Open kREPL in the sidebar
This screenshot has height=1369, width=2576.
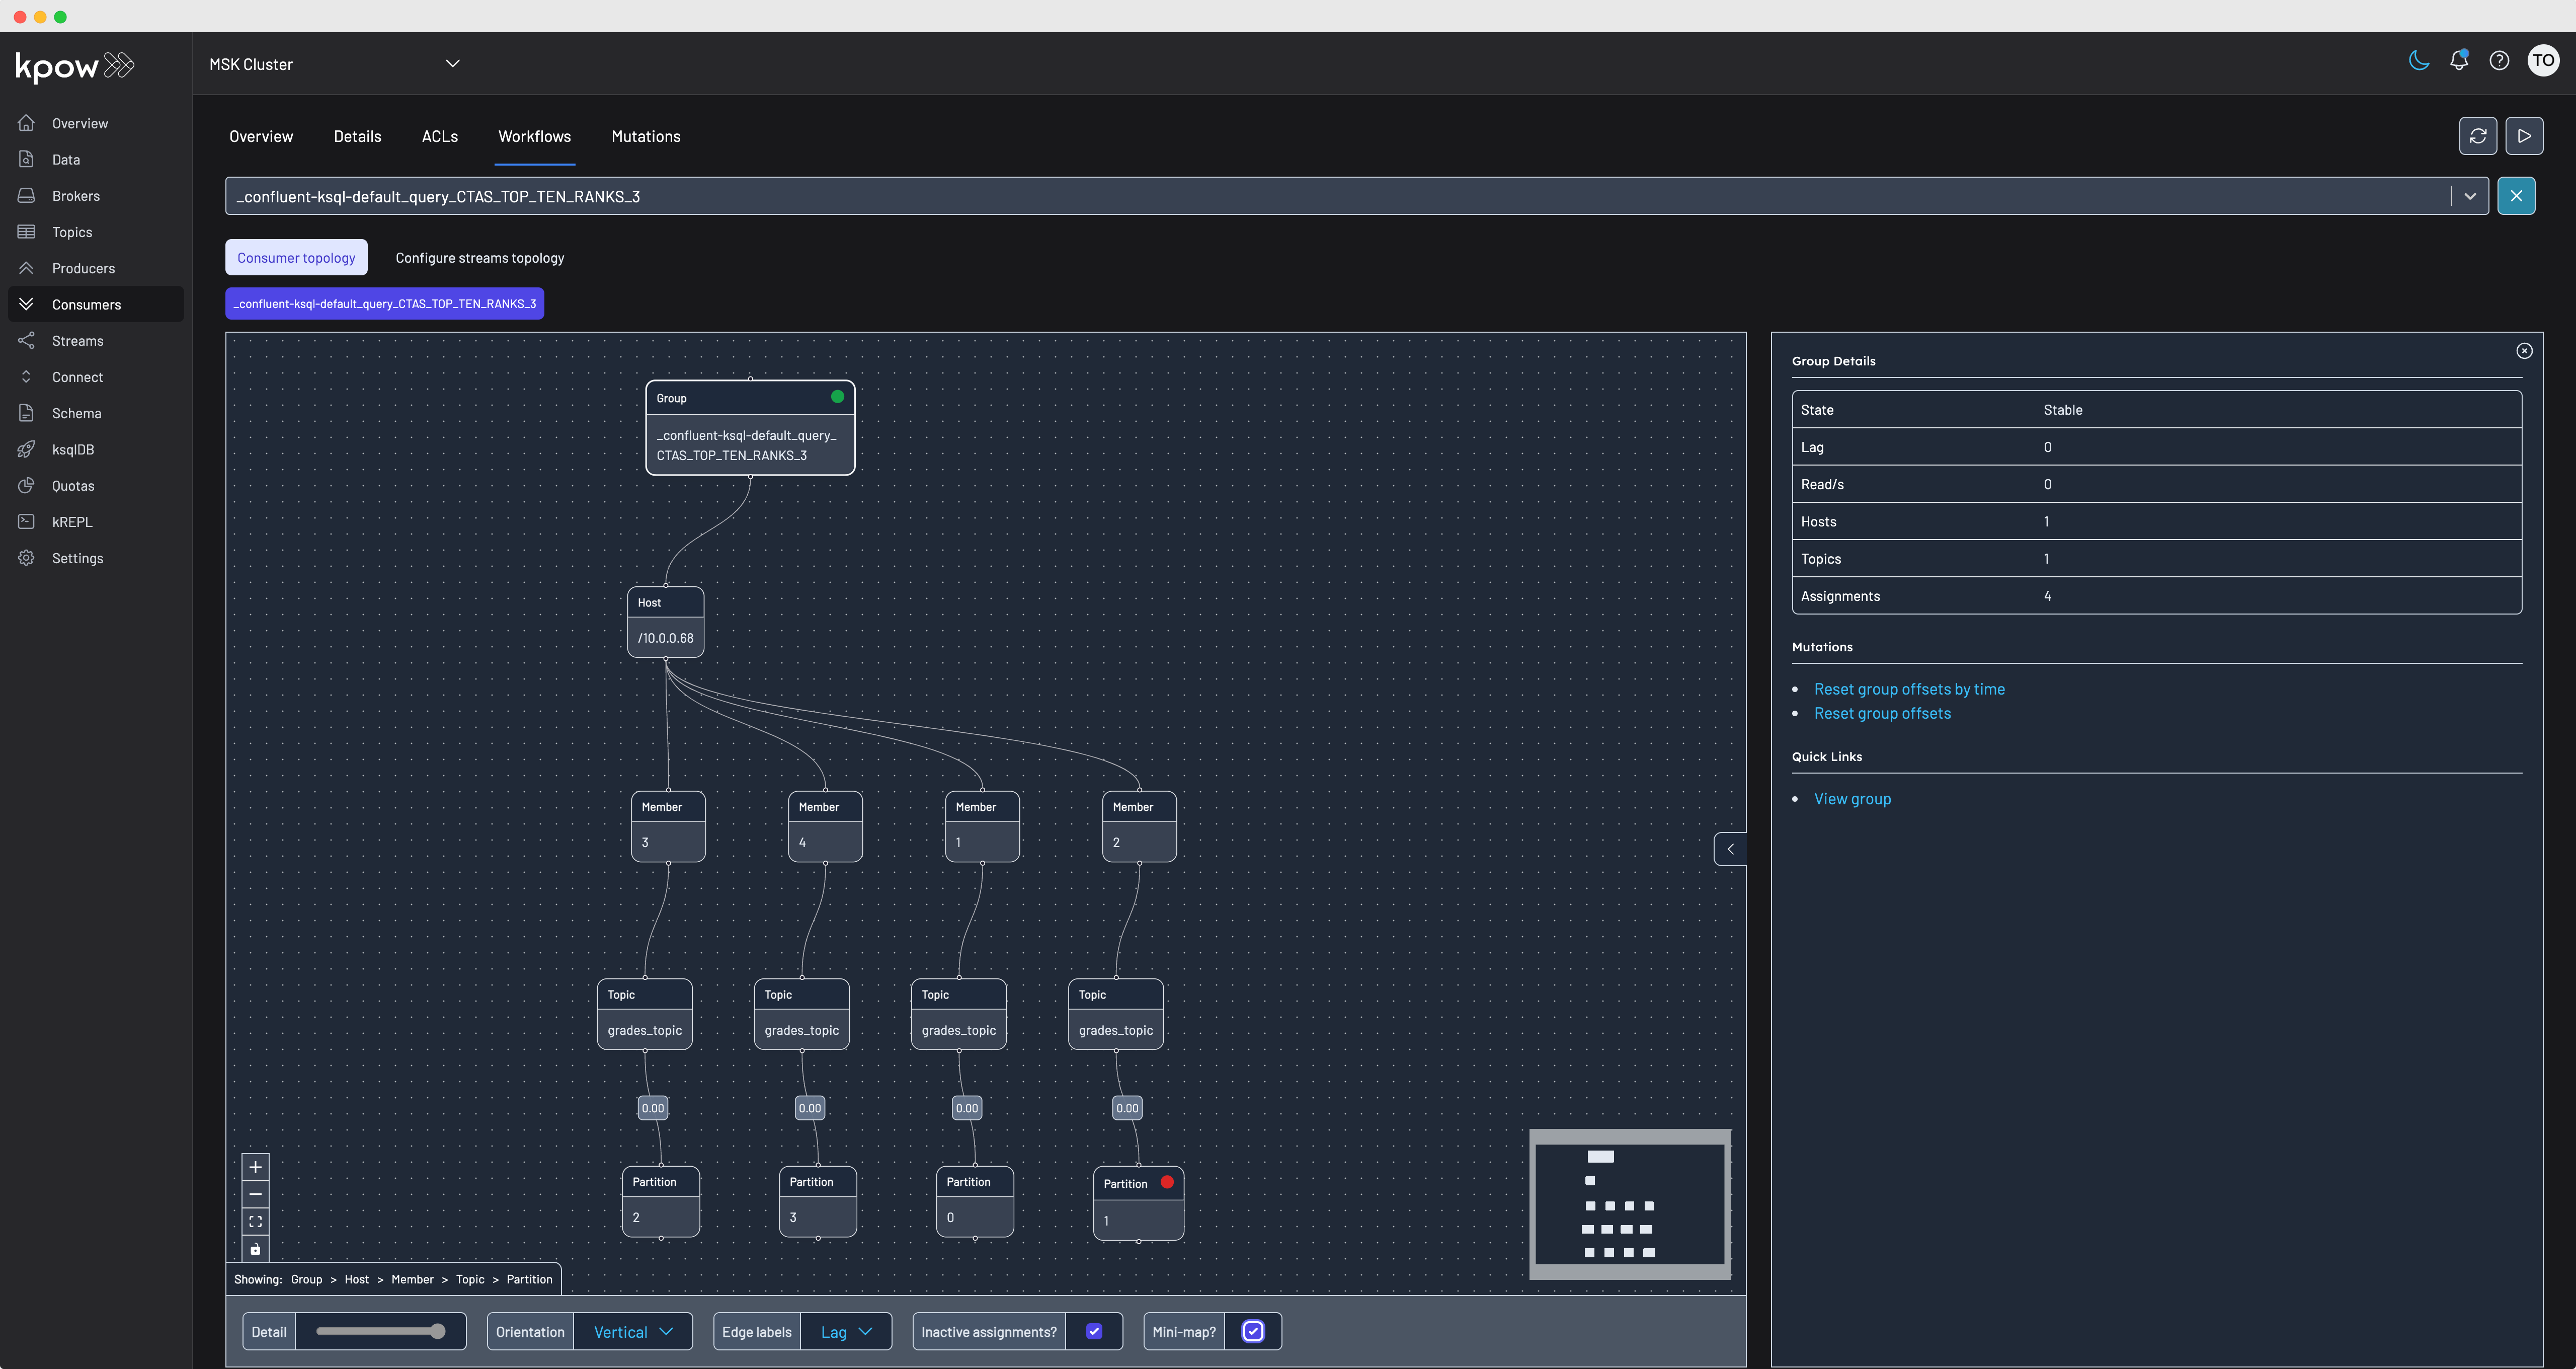[x=96, y=521]
